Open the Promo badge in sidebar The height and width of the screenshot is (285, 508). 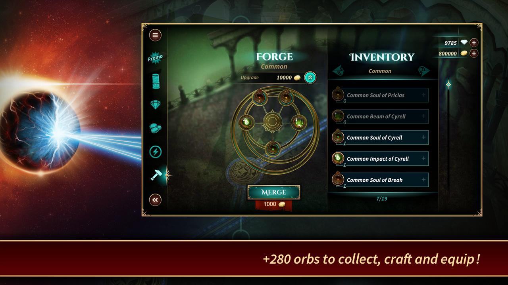(155, 58)
